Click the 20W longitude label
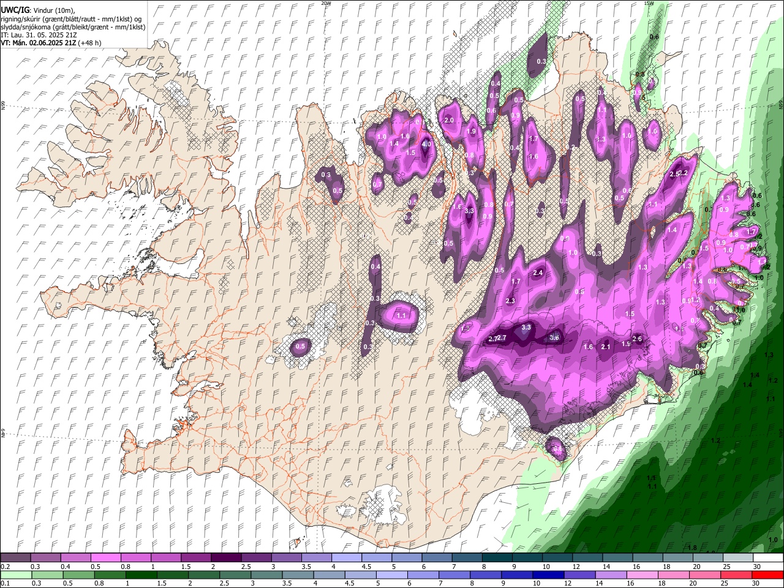This screenshot has width=784, height=588. pyautogui.click(x=326, y=3)
